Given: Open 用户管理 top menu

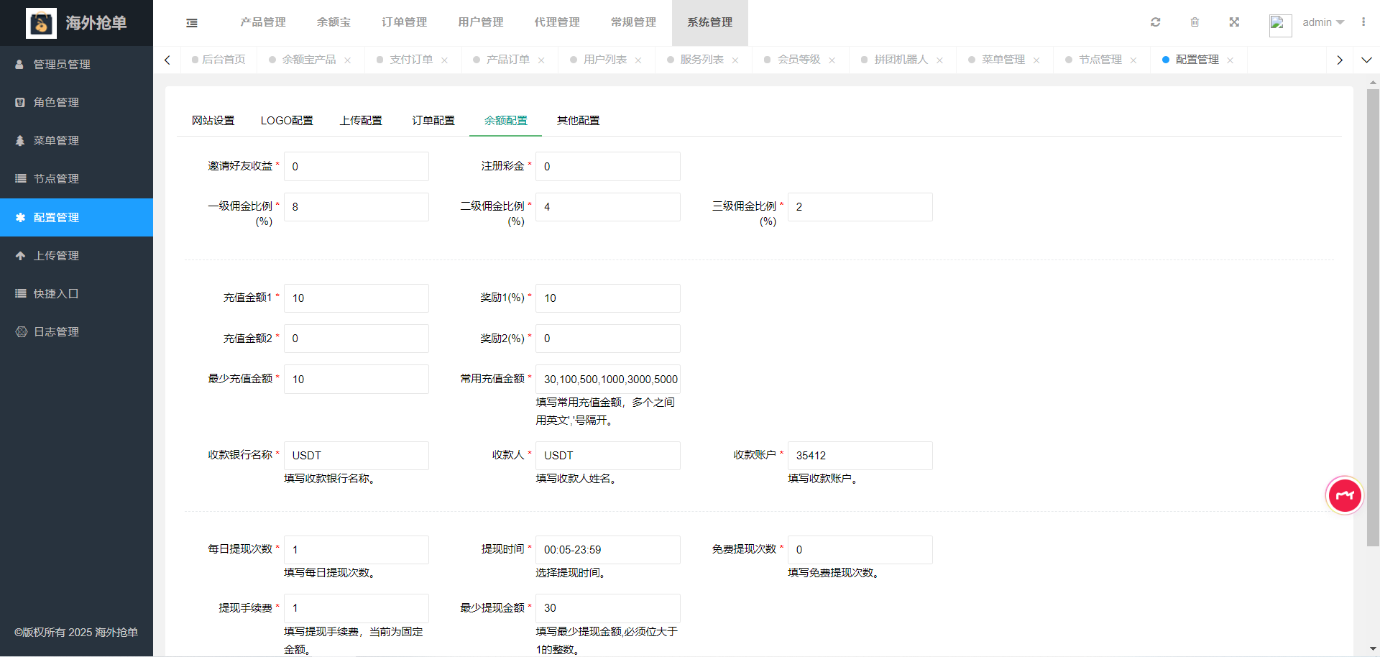Looking at the screenshot, I should (x=481, y=22).
